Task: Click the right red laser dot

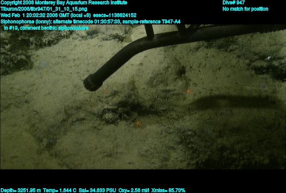Action: 188,91
